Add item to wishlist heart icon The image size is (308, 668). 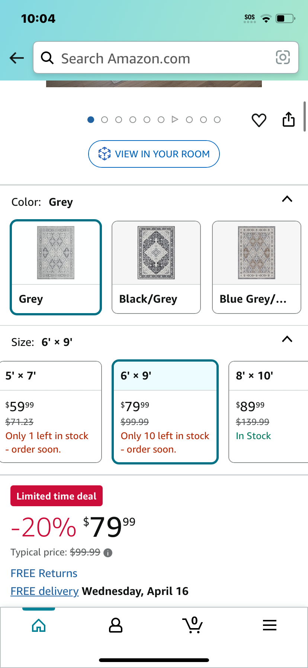[x=259, y=120]
